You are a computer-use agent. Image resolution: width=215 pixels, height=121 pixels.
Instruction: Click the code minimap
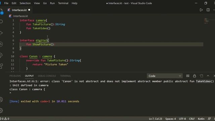207,21
